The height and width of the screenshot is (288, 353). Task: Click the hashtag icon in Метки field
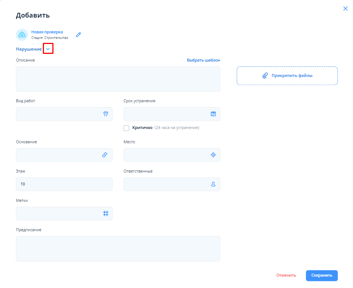(x=105, y=214)
